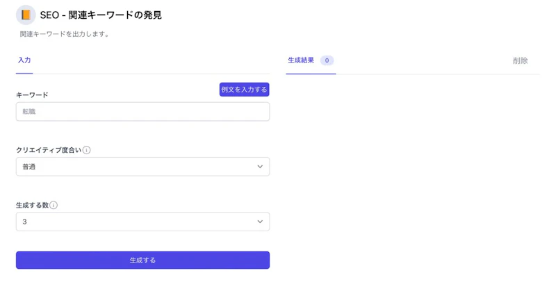Focus the キーワード input field with 転職 placeholder
This screenshot has width=556, height=282.
click(142, 112)
